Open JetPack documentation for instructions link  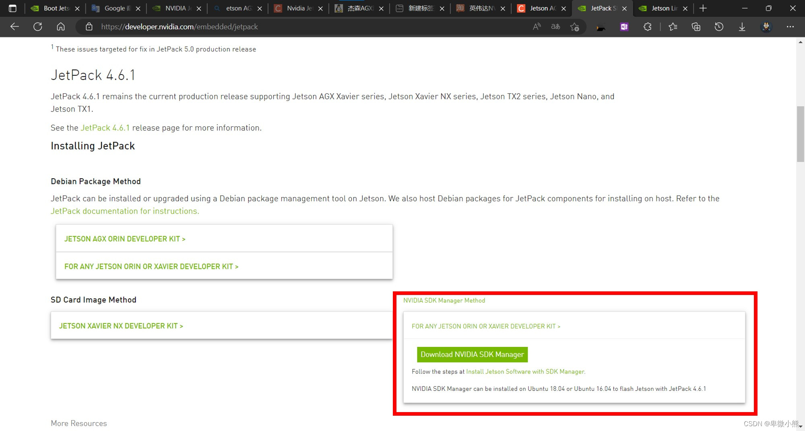(125, 211)
